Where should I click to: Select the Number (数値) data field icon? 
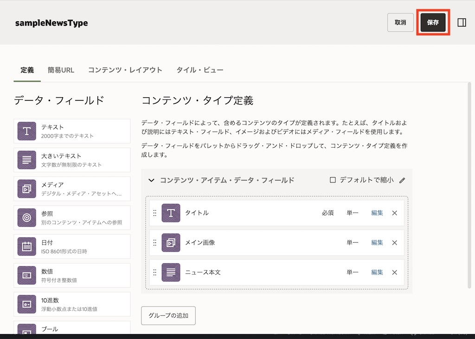pos(26,275)
